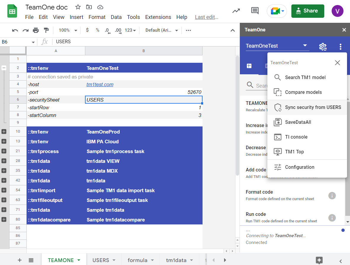This screenshot has height=265, width=350.
Task: Open TI console from the menu
Action: 307,137
